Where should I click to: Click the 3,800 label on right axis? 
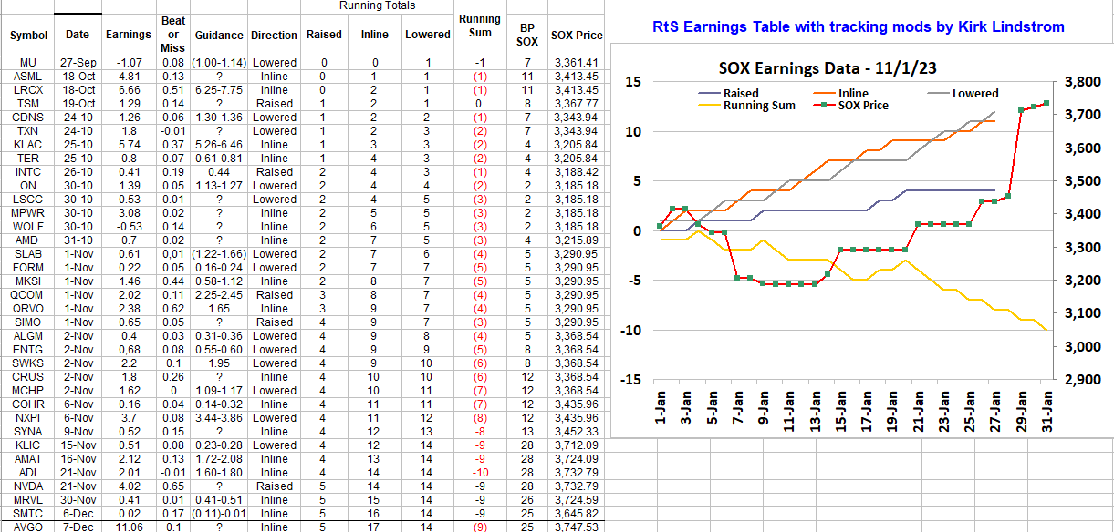1081,81
